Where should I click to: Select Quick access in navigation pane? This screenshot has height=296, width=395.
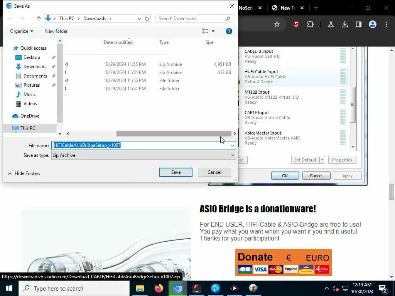[x=33, y=48]
